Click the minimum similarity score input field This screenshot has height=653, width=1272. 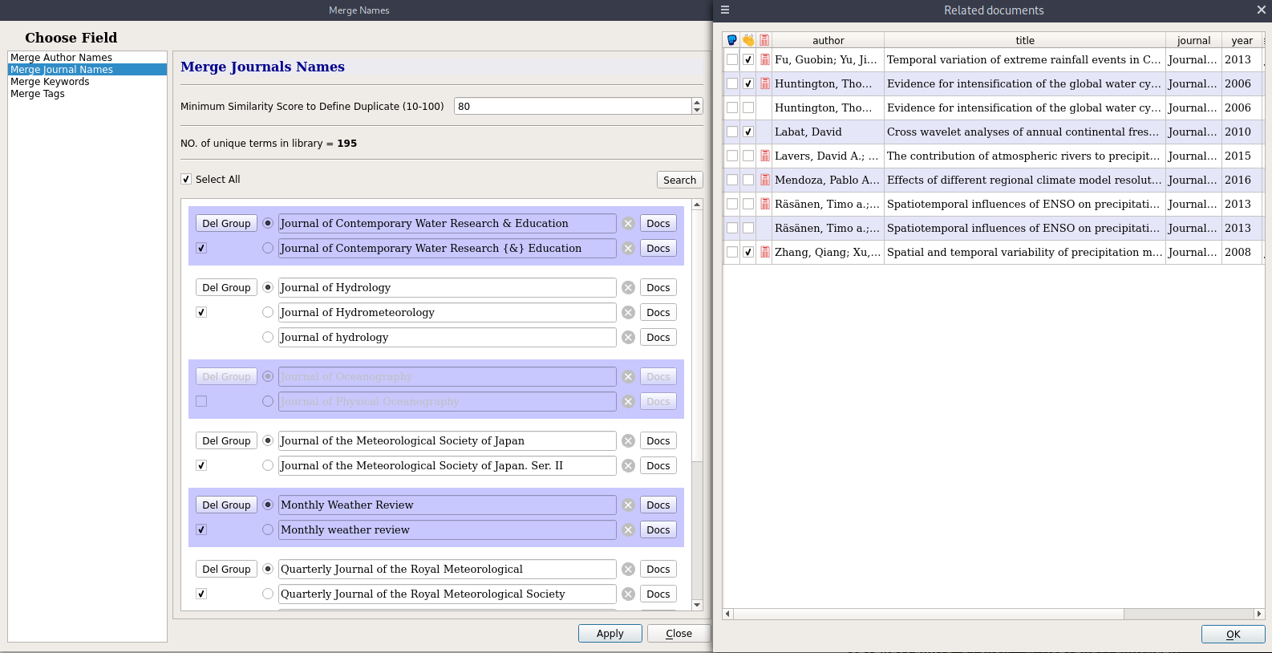[573, 106]
